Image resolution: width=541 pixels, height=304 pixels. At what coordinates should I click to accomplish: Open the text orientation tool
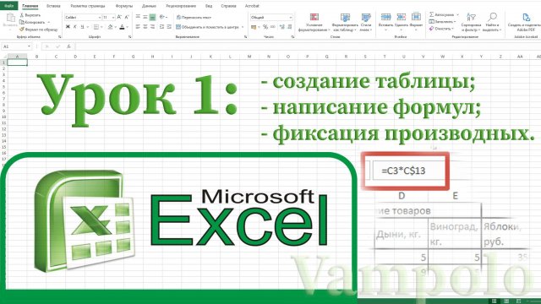[x=162, y=17]
